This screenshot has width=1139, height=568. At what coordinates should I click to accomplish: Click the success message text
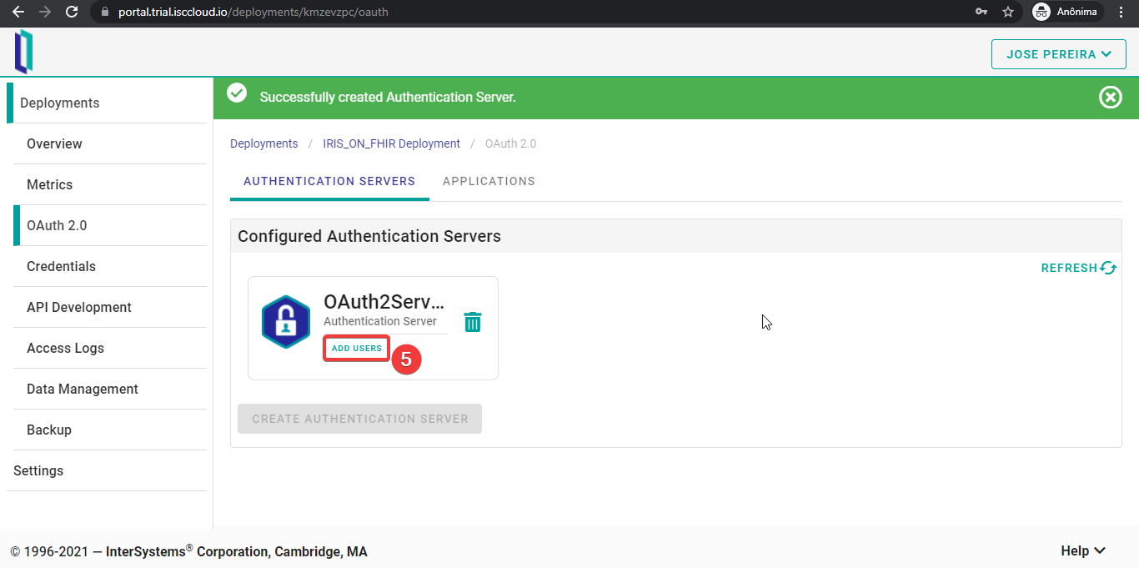point(388,98)
